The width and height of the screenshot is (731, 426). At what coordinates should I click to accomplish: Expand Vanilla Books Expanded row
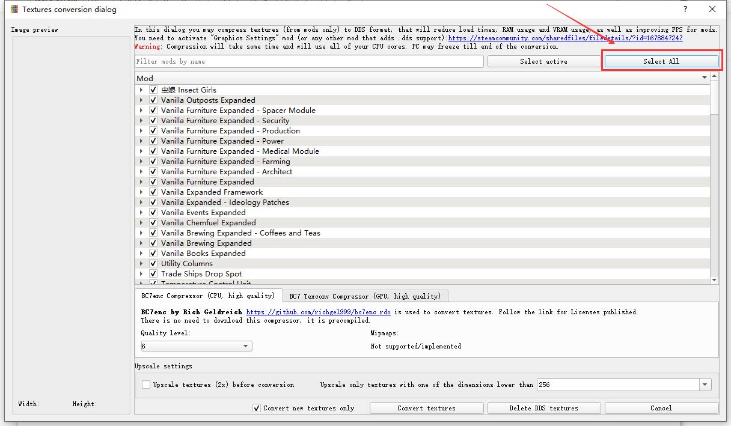[141, 254]
